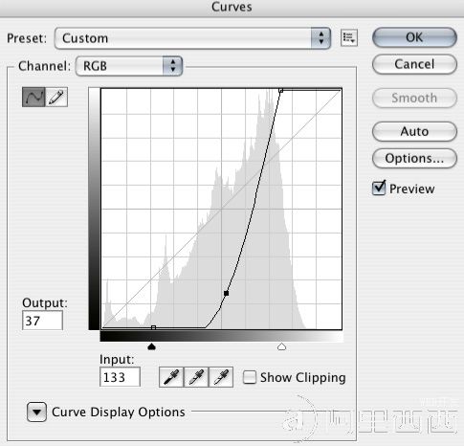
Task: Open the Options... dialog
Action: click(414, 158)
